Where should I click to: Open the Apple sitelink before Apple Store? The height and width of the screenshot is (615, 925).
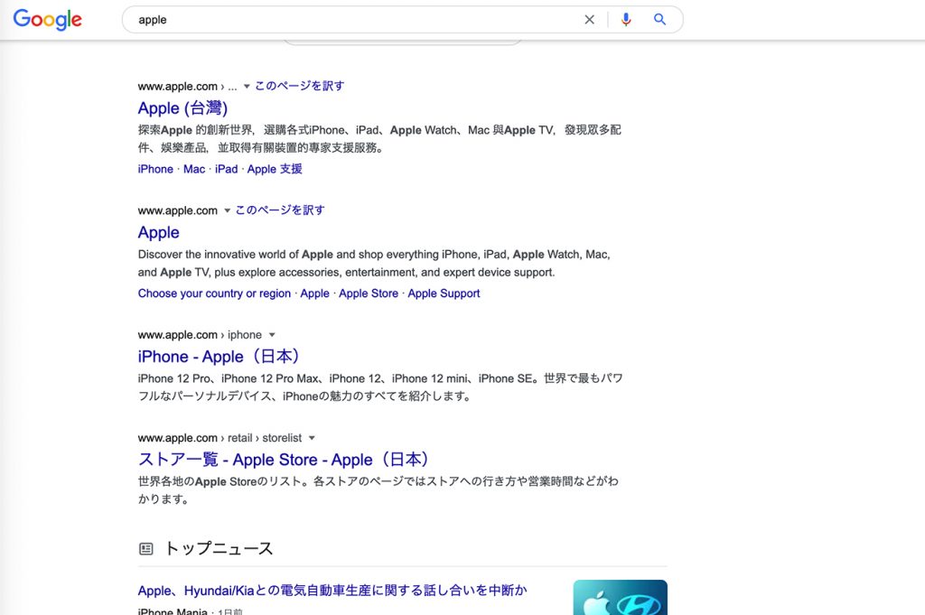(314, 294)
